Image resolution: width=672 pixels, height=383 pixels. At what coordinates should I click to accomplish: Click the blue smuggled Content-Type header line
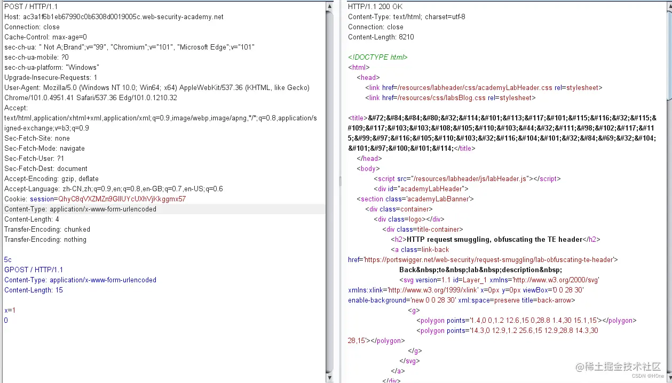pos(81,280)
